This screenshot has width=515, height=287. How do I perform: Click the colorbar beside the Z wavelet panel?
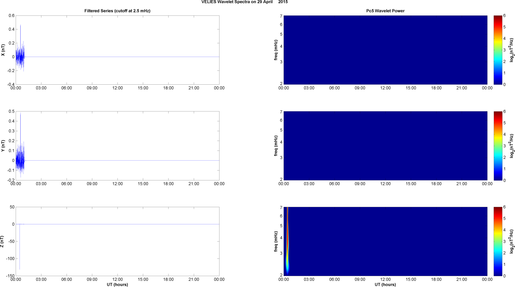(x=498, y=241)
